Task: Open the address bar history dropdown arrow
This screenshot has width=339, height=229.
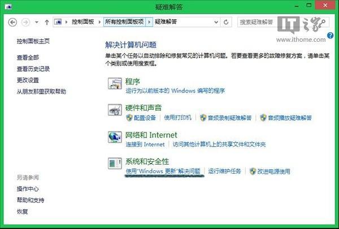Action: (x=216, y=22)
